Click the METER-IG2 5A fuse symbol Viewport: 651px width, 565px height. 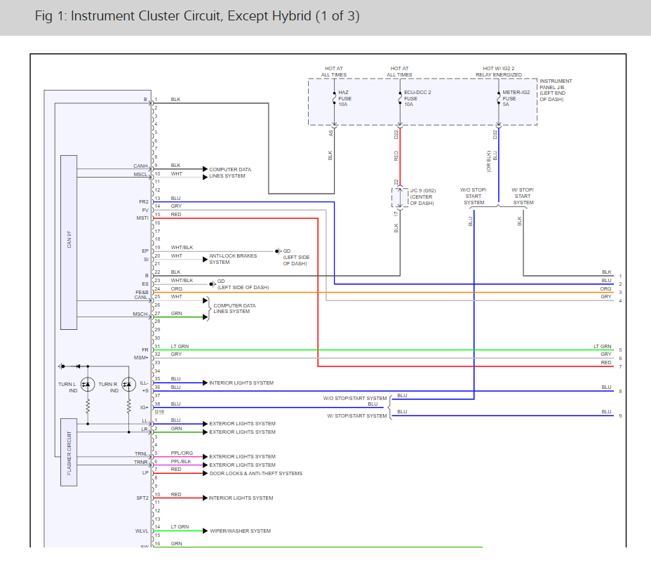(x=498, y=99)
